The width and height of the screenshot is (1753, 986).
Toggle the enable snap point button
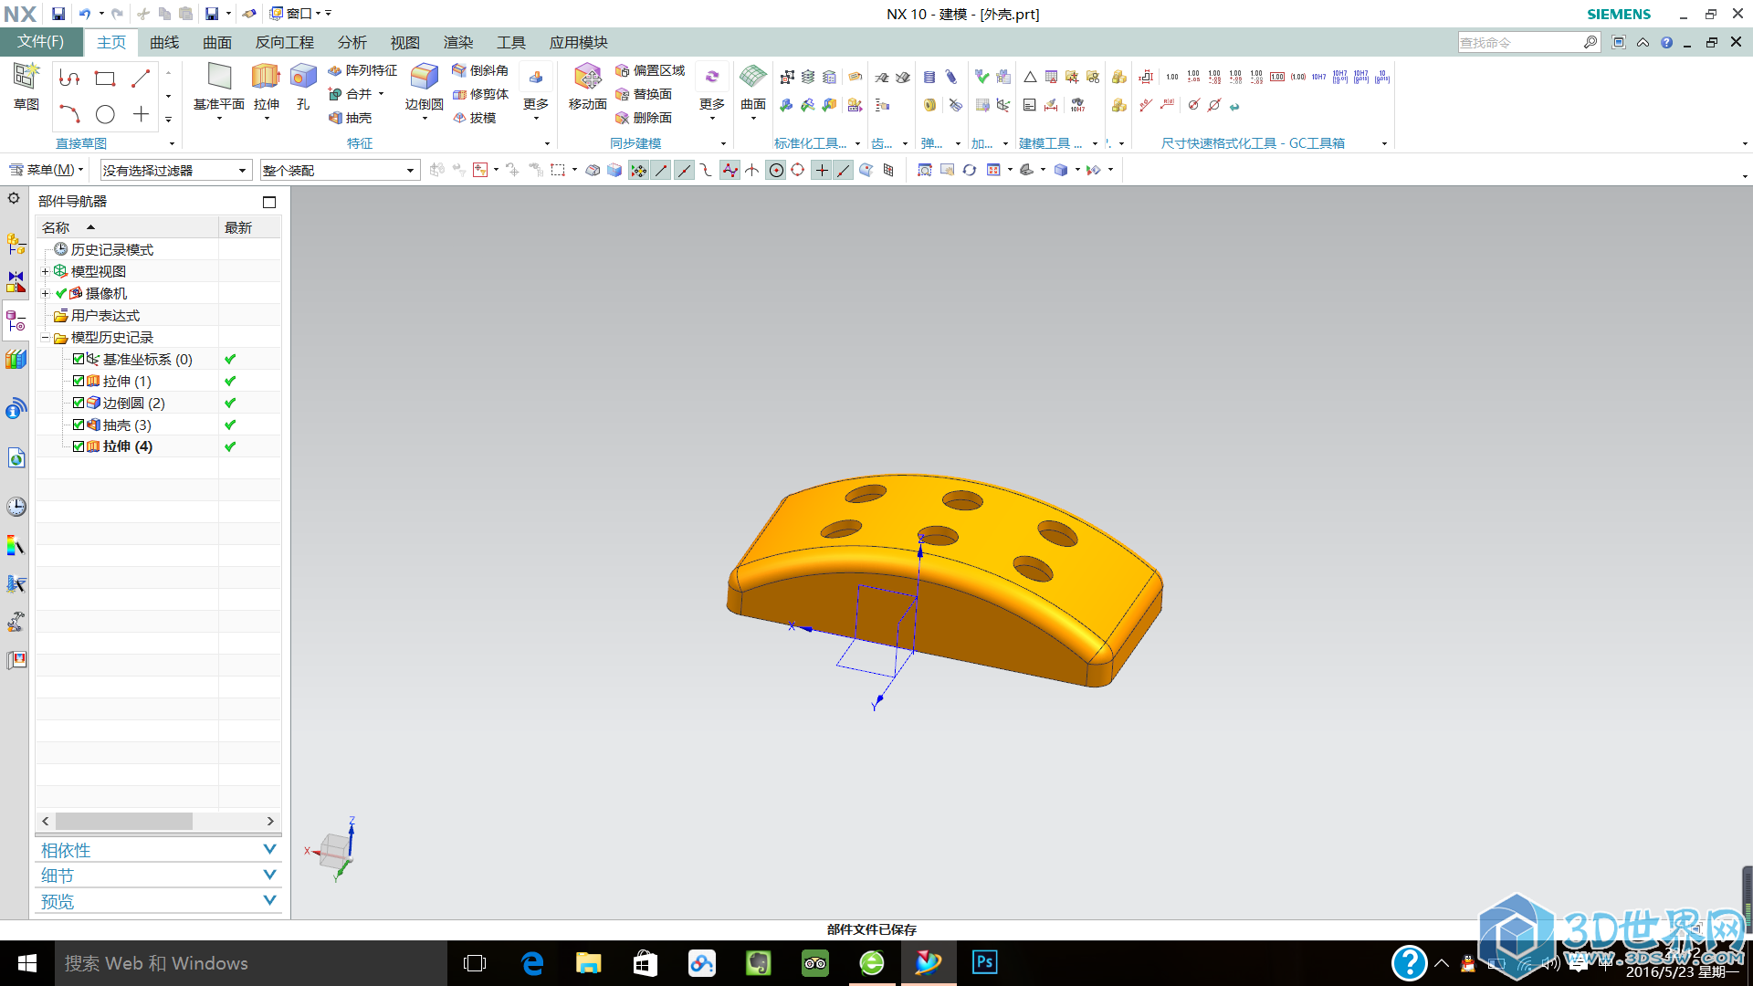pos(638,170)
